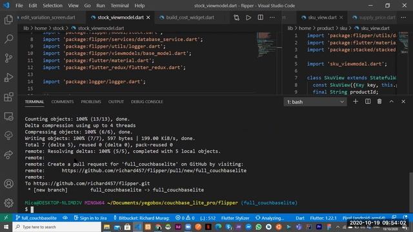
Task: Open the File menu
Action: pos(19,6)
